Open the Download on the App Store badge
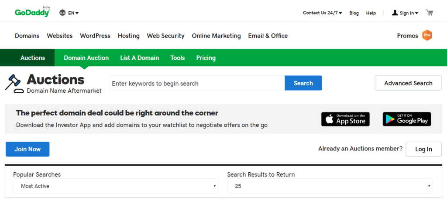This screenshot has width=447, height=202. [x=345, y=119]
